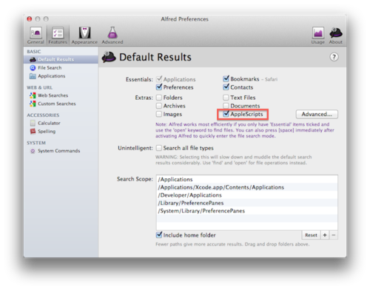Open the General preferences toolbar icon
Viewport: 370px width, 290px height.
pyautogui.click(x=36, y=36)
